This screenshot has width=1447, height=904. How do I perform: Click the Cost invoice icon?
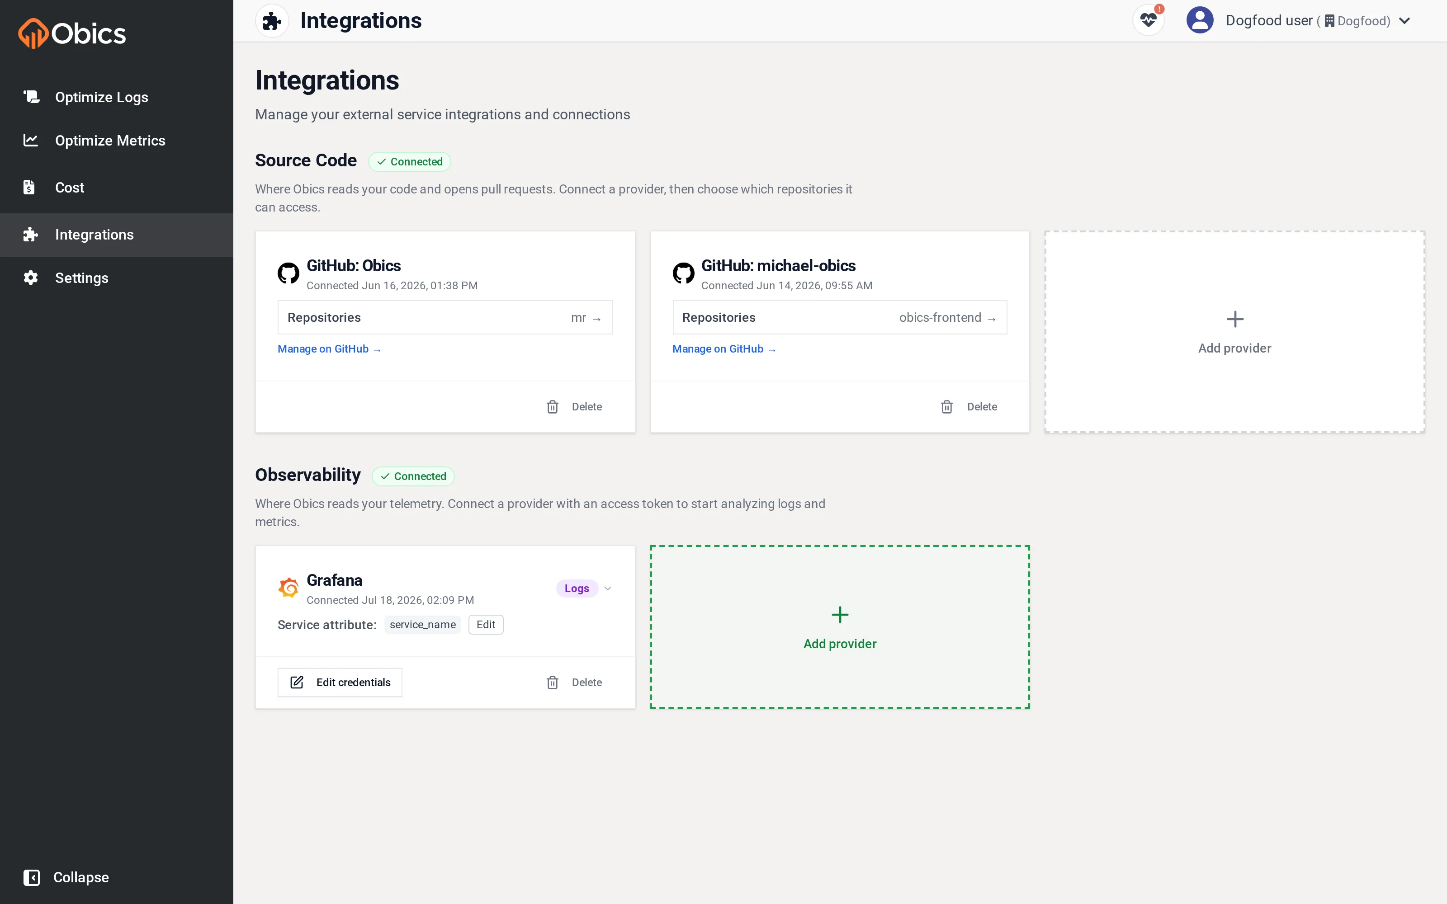click(28, 188)
